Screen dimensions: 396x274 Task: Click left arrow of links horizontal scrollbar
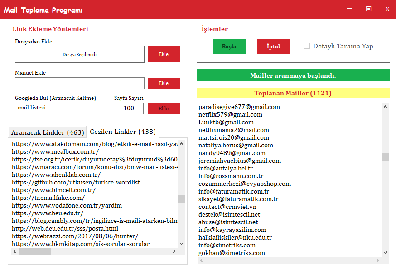[14, 251]
